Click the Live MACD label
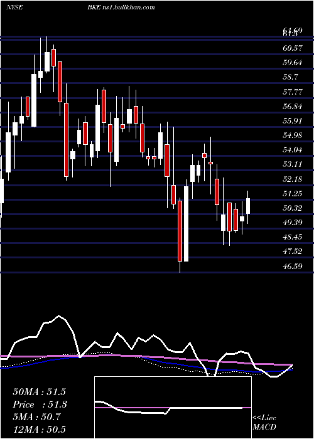314x439 pixels. pos(264,422)
